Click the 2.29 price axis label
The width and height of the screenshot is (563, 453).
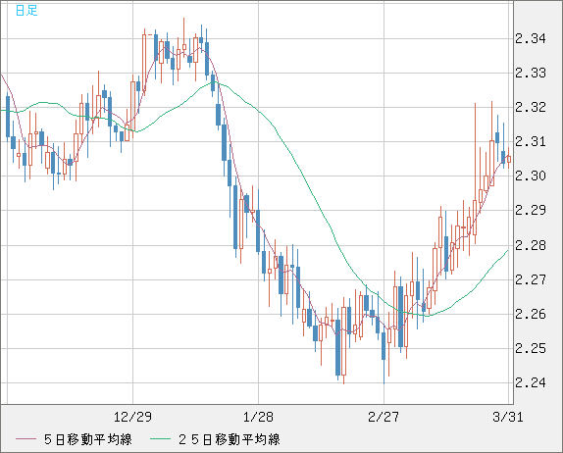(x=531, y=210)
